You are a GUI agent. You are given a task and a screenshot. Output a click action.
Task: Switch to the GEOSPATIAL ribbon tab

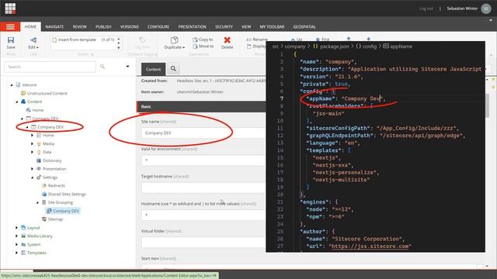click(304, 27)
